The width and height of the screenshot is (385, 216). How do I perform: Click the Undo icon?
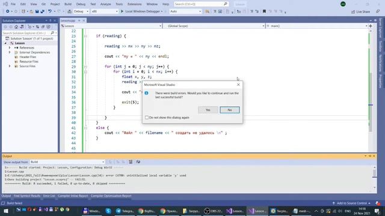(50, 11)
